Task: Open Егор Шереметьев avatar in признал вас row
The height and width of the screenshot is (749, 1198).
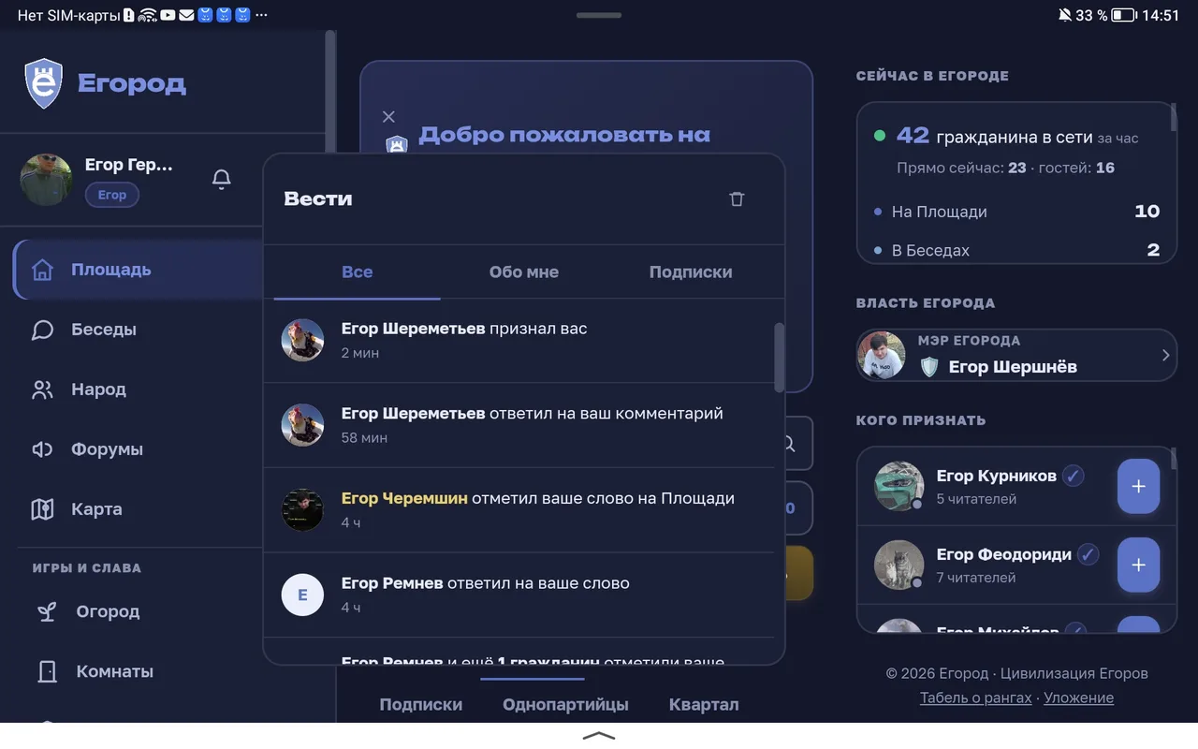Action: [x=302, y=340]
